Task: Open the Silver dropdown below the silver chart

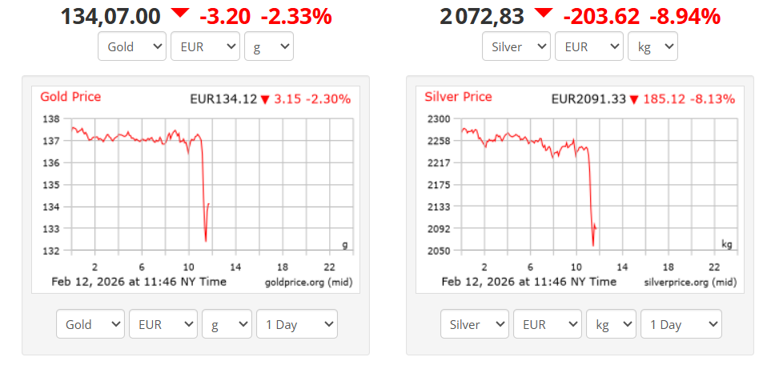Action: pos(475,324)
